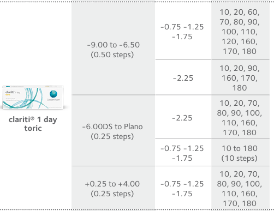Click cylinder values for +0.25 to +4.00
This screenshot has height=211, width=274.
click(x=182, y=189)
